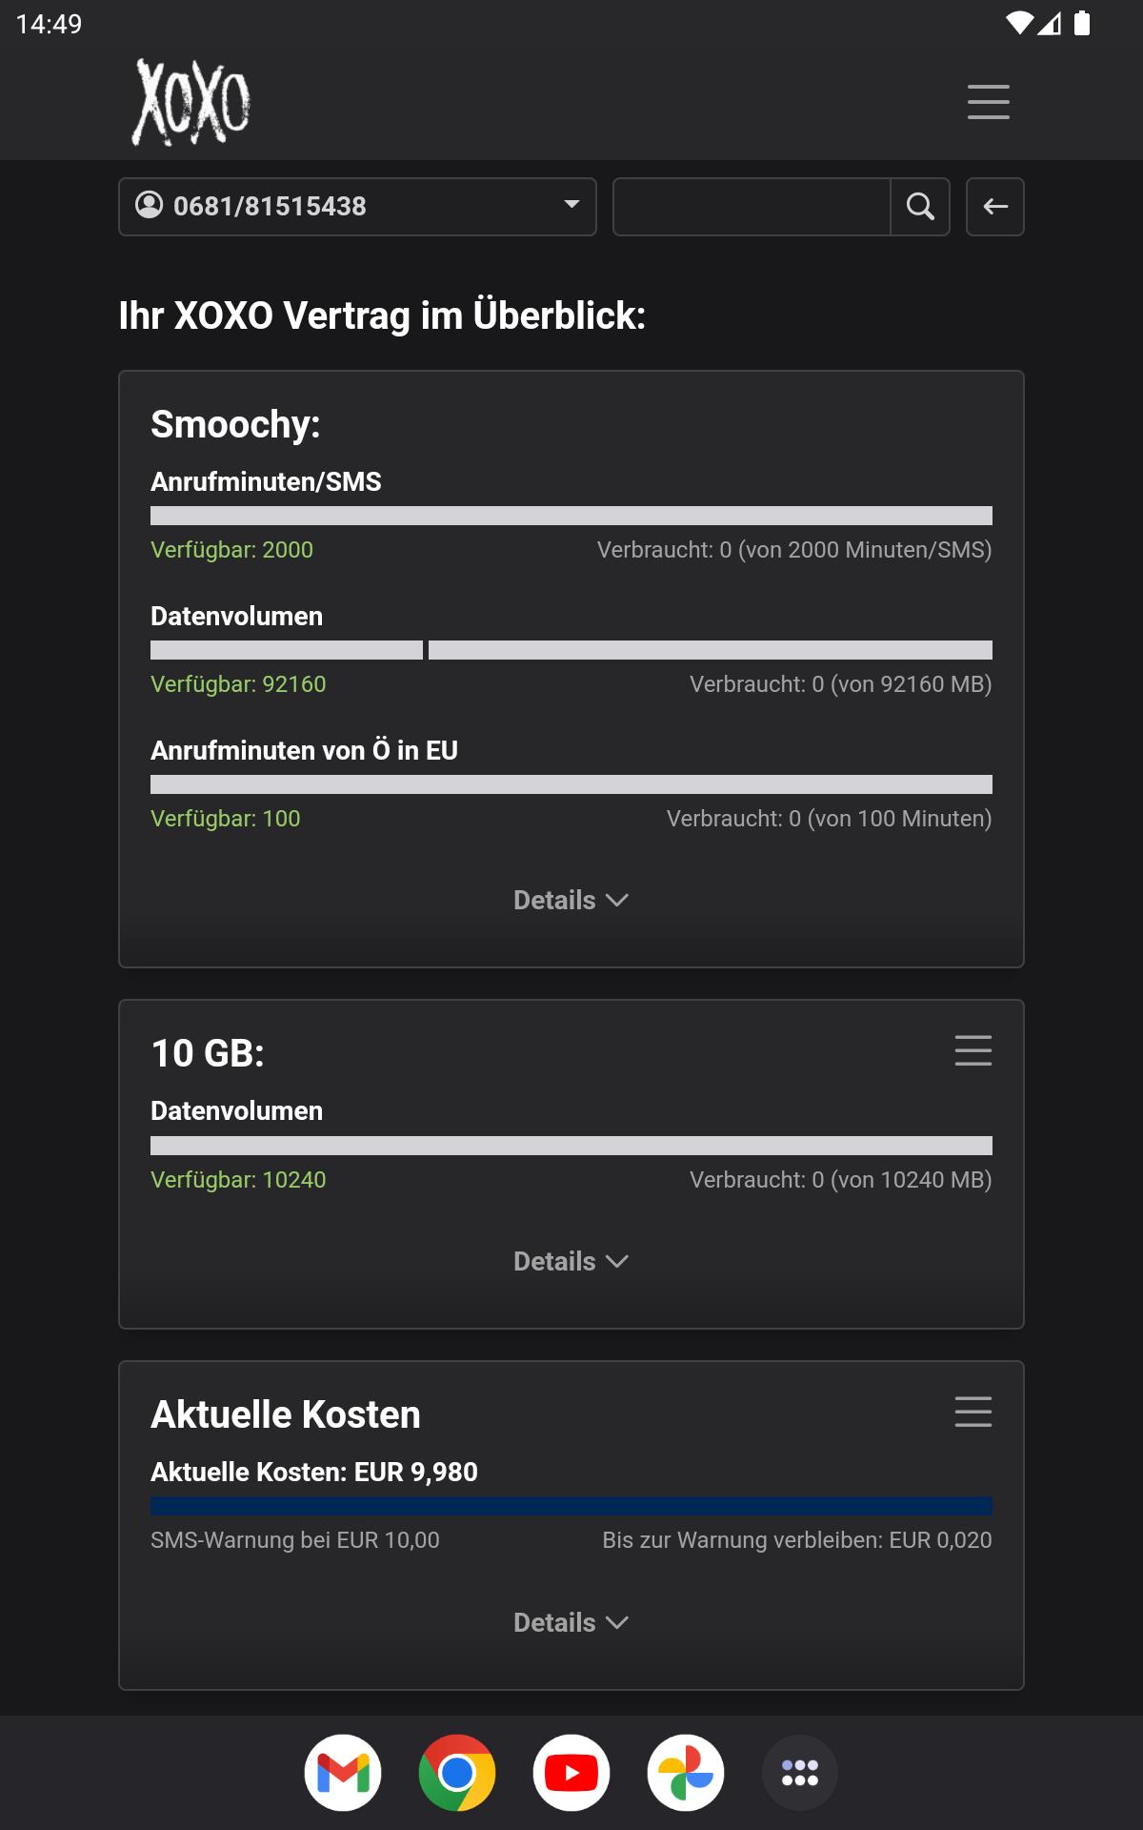Open the app drawer icon
Viewport: 1143px width, 1830px height.
800,1773
